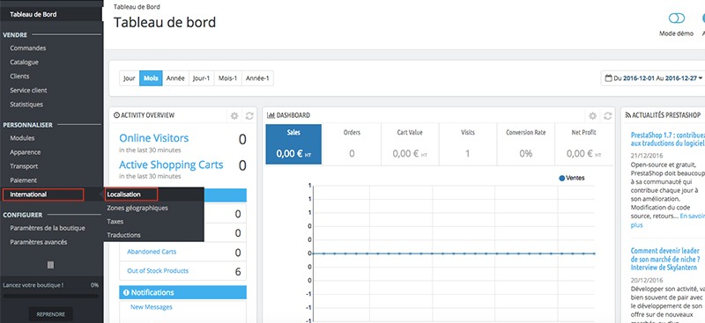Choose Zones géographiques in submenu
The image size is (705, 323).
[x=137, y=208]
